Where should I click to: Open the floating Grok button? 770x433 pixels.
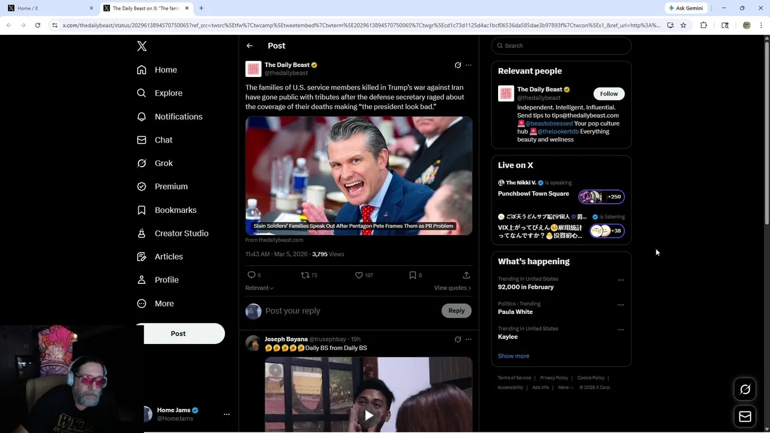click(x=745, y=390)
